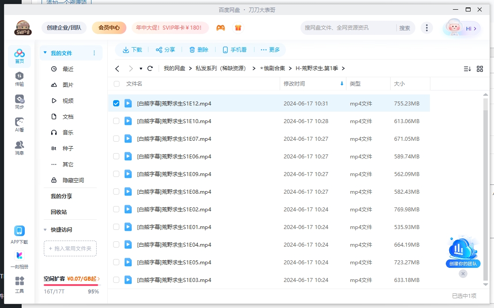Check the checkbox for 荒野求生S1E01.mp4
Viewport: 494px width, 308px height.
(116, 227)
